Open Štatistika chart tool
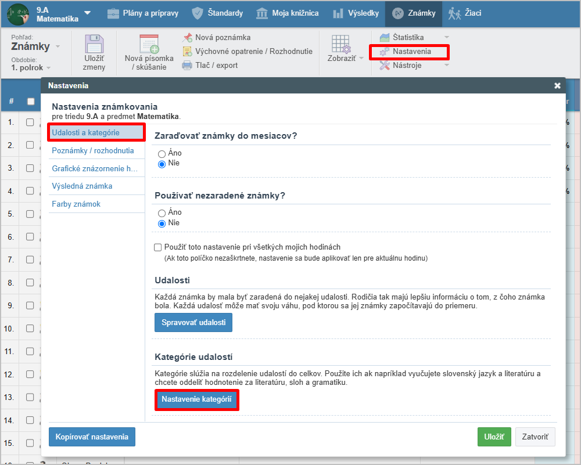The image size is (581, 465). click(385, 38)
